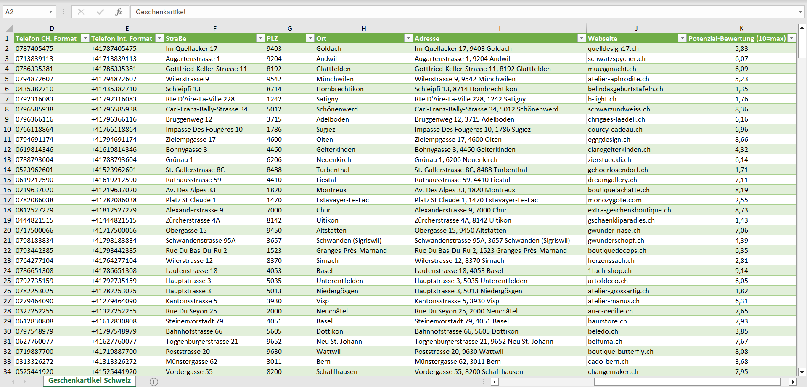The height and width of the screenshot is (387, 807).
Task: Select cell containing 0794872607
Action: pos(52,79)
